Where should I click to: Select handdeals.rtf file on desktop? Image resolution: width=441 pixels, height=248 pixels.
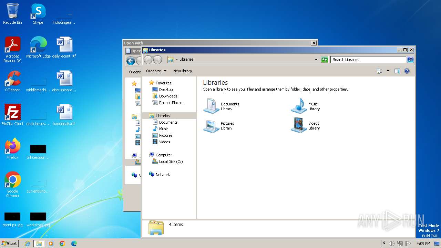64,115
